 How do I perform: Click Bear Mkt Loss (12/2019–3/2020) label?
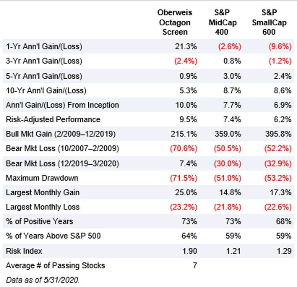point(62,163)
